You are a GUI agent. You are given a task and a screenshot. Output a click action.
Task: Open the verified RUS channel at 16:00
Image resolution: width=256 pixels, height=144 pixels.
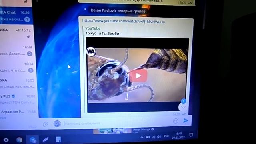[18, 99]
